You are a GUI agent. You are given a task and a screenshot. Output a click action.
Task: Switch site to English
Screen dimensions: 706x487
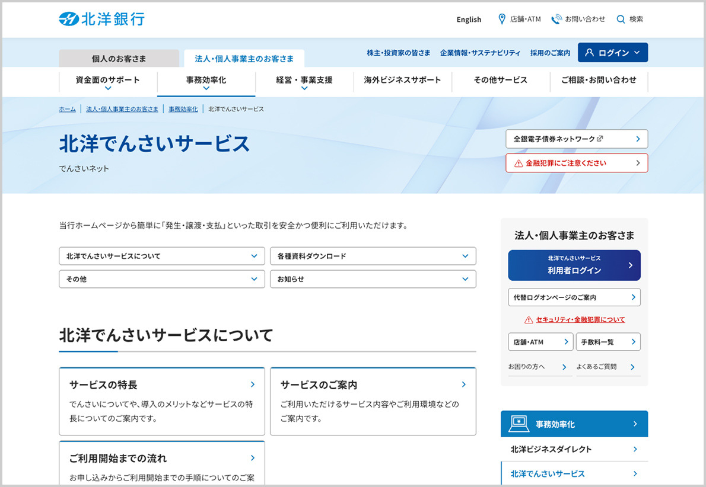pos(469,20)
